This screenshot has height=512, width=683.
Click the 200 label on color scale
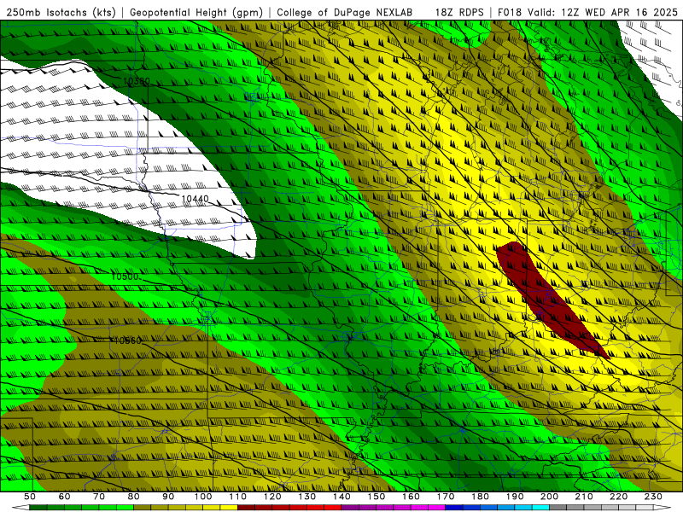[549, 497]
